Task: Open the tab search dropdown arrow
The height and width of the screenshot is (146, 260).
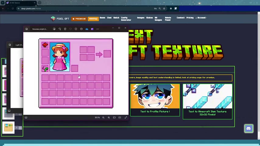Action: tap(2, 3)
